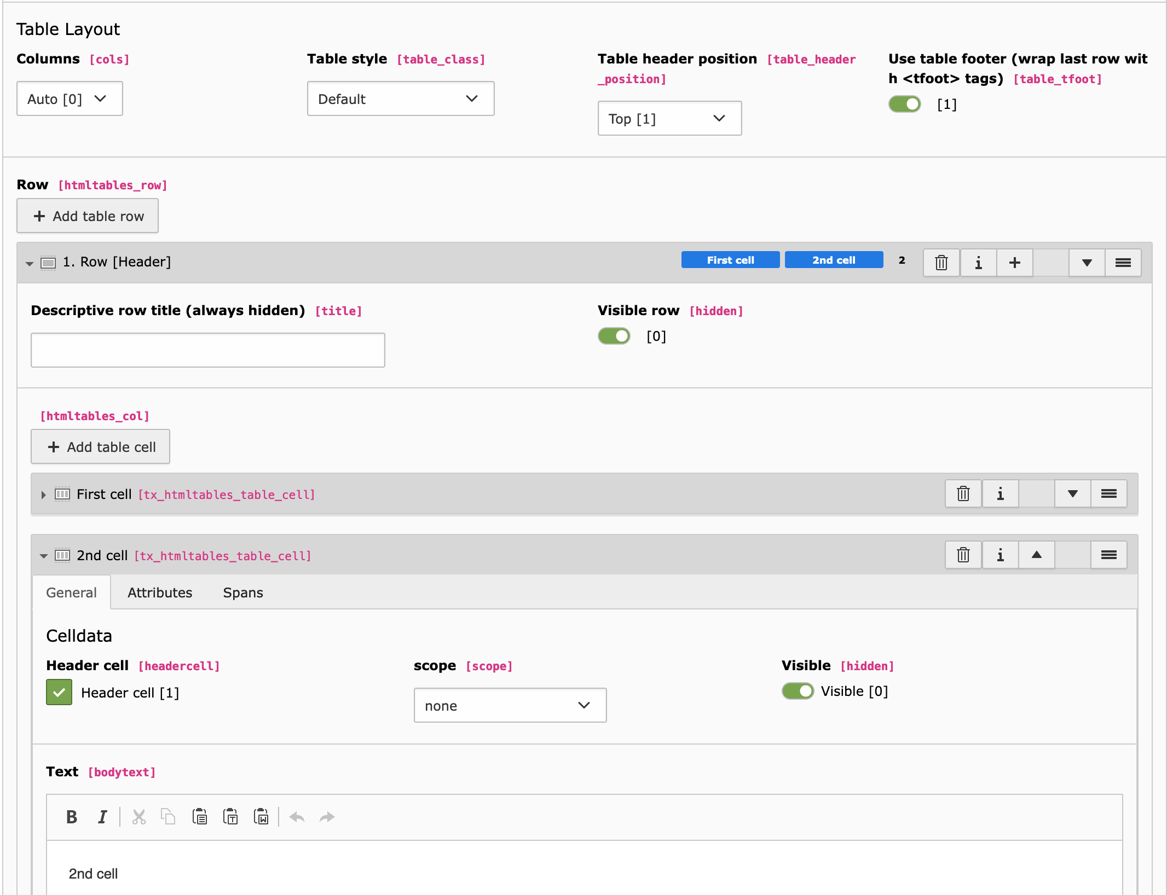Click Add table cell button

tap(101, 447)
